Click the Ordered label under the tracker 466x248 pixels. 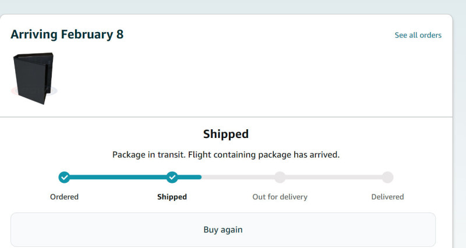(64, 197)
